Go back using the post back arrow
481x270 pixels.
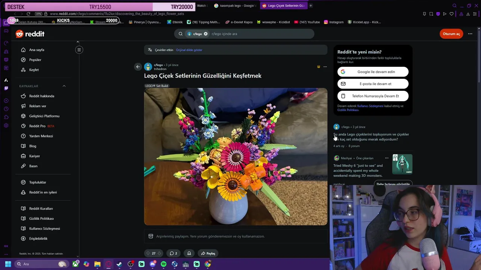click(138, 67)
